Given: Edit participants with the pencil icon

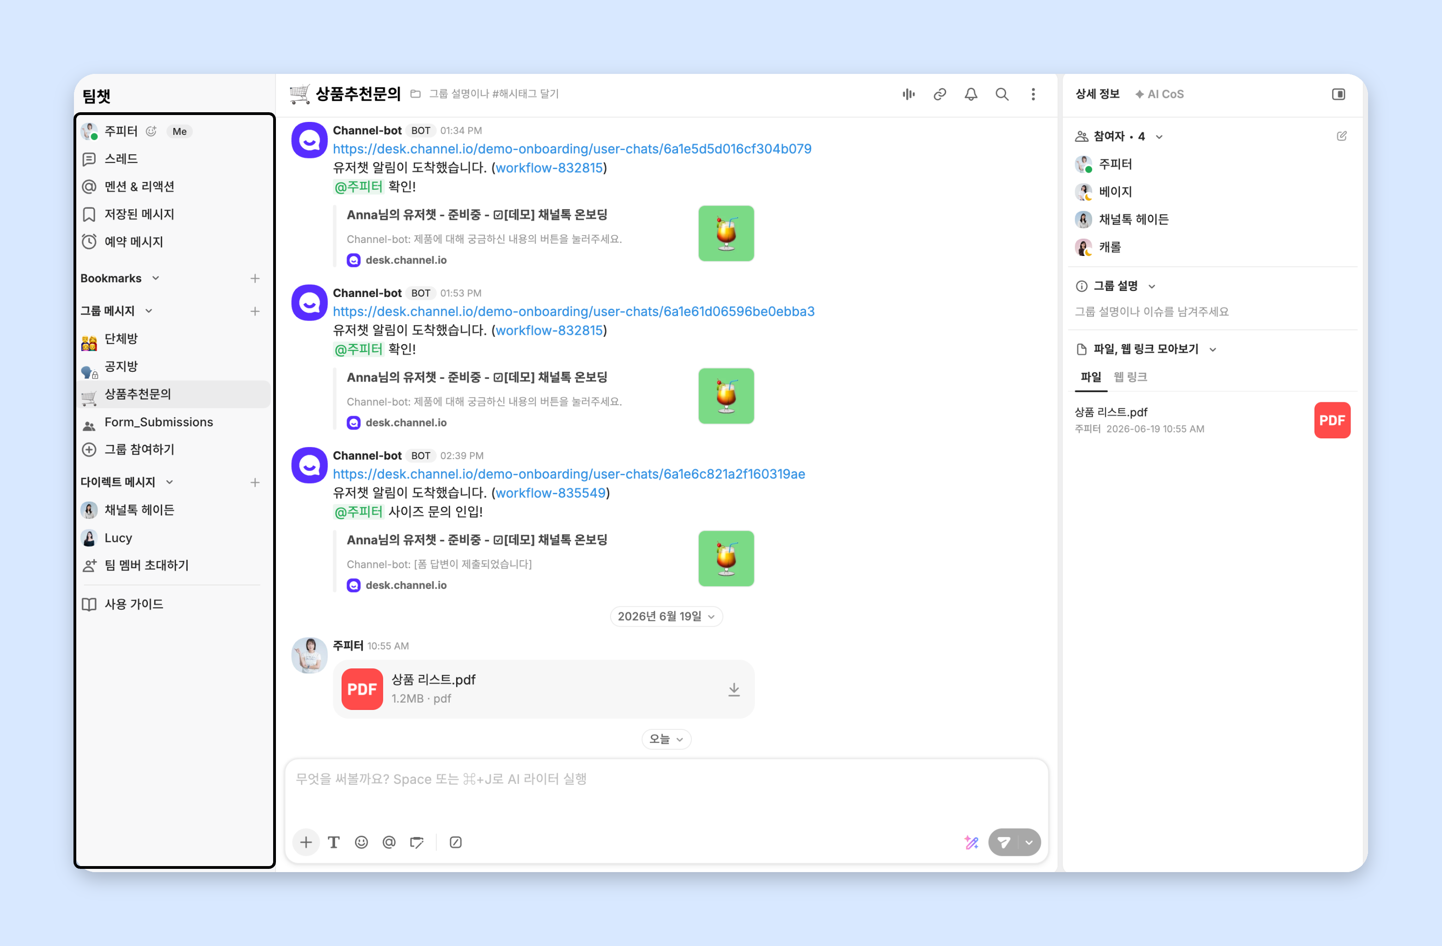Looking at the screenshot, I should (1341, 136).
